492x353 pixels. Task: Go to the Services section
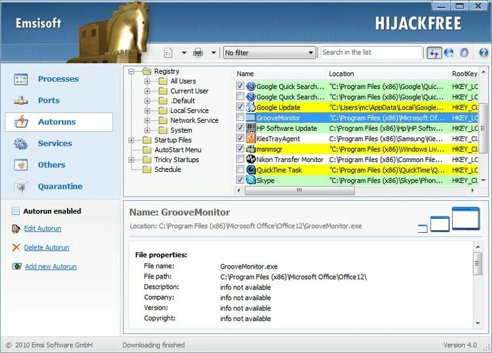(x=55, y=143)
